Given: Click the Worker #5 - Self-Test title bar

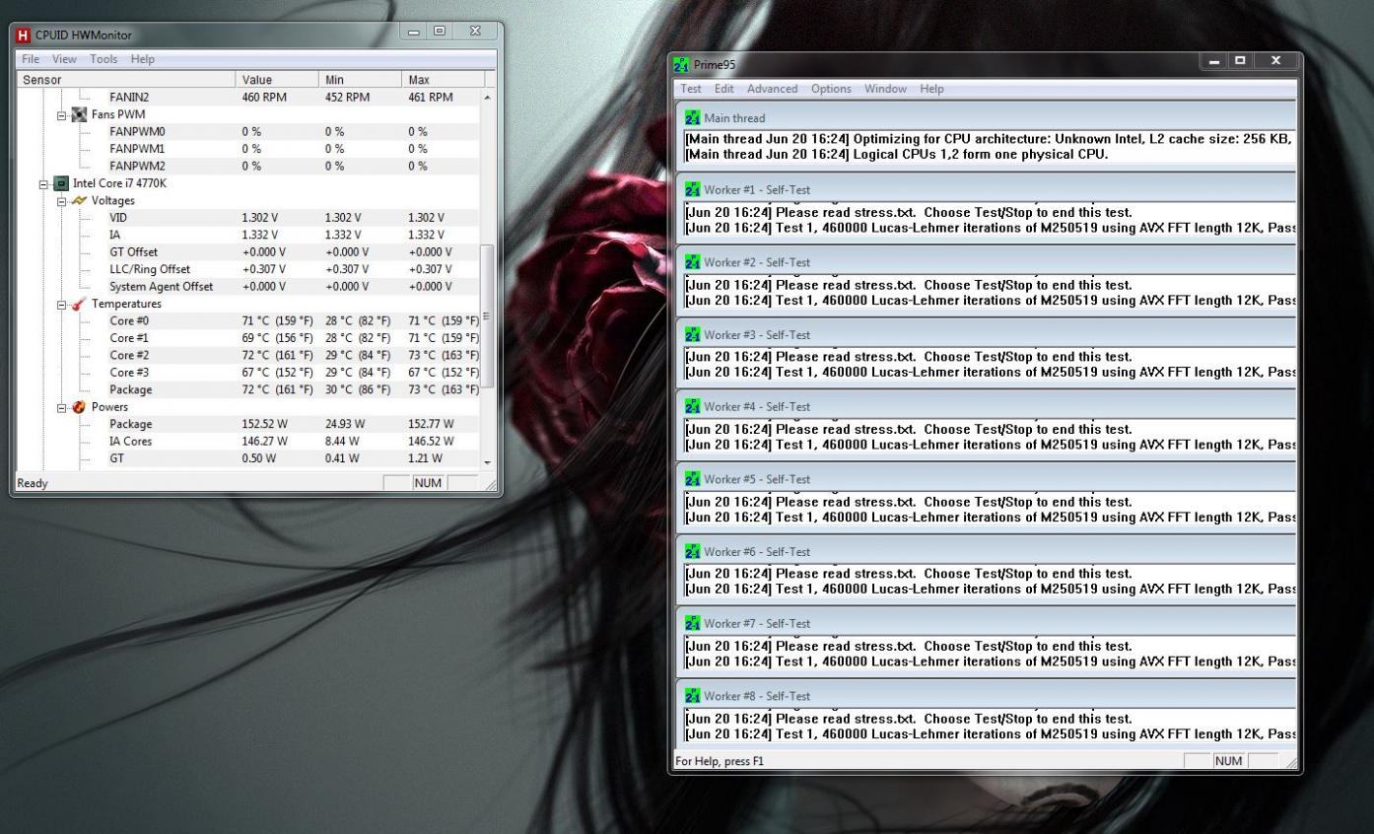Looking at the screenshot, I should [x=988, y=479].
